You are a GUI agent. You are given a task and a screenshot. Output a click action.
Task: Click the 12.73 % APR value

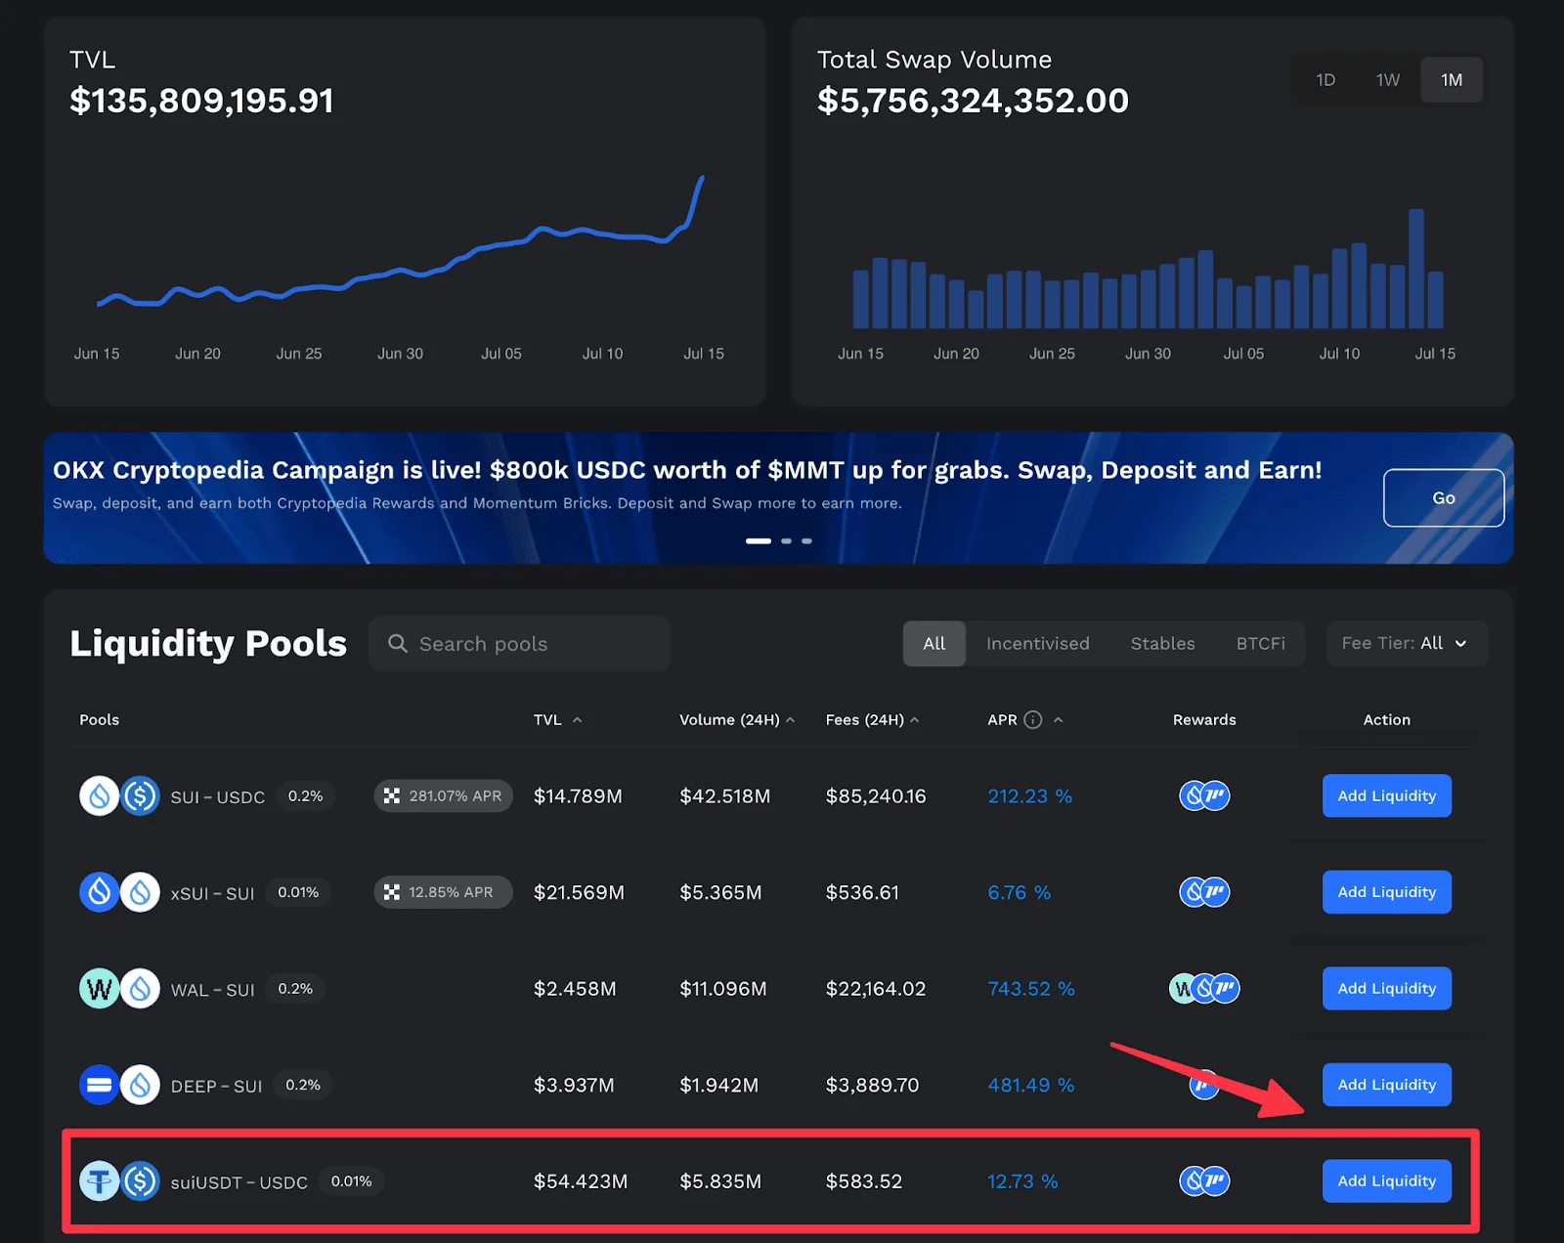point(1022,1181)
